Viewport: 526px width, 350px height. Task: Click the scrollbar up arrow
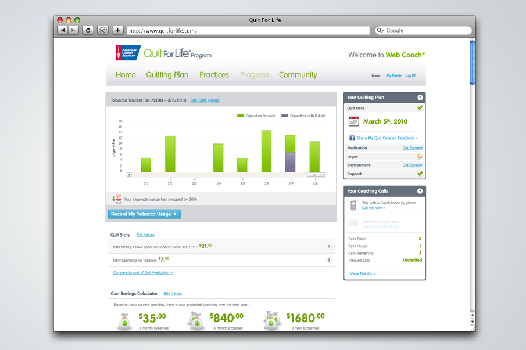tap(473, 315)
